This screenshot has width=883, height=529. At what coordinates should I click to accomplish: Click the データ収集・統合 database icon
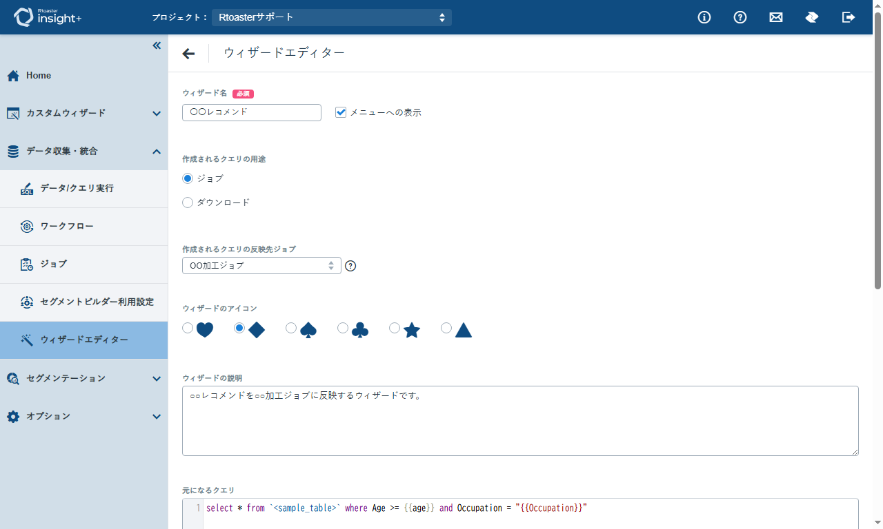[x=13, y=152]
